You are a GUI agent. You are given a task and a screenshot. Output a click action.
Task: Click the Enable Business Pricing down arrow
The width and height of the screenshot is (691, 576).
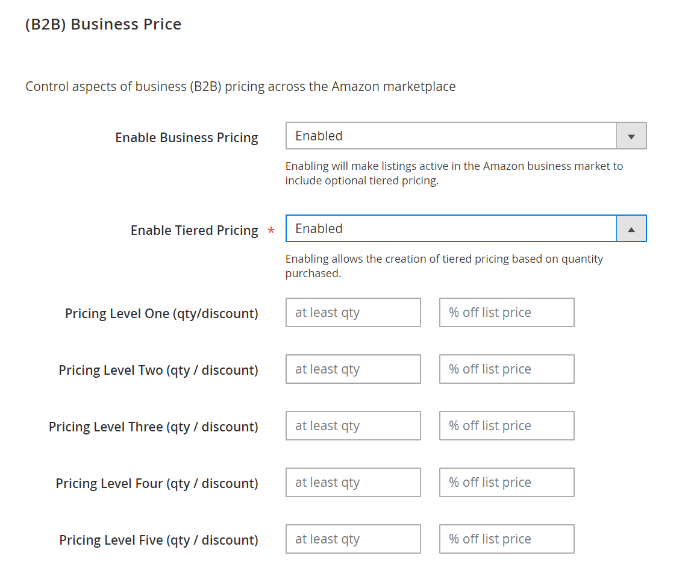631,136
